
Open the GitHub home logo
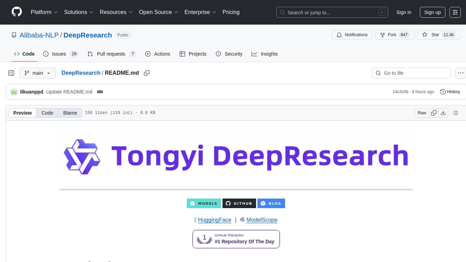(x=17, y=12)
